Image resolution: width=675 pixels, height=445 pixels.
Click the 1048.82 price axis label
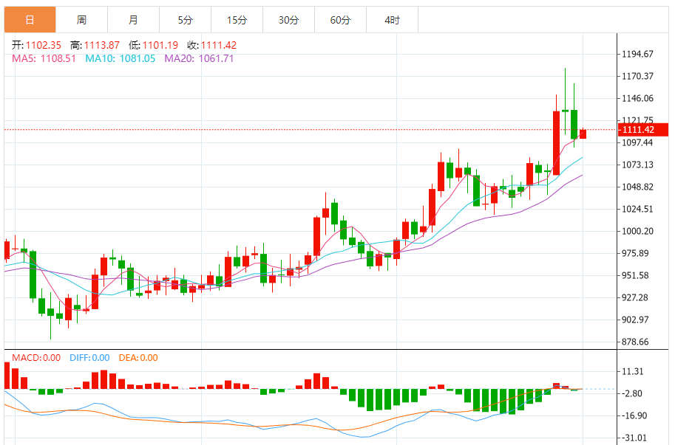point(637,187)
